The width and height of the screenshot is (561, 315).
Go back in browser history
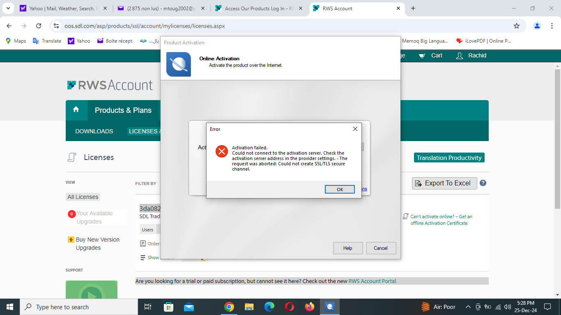point(9,26)
